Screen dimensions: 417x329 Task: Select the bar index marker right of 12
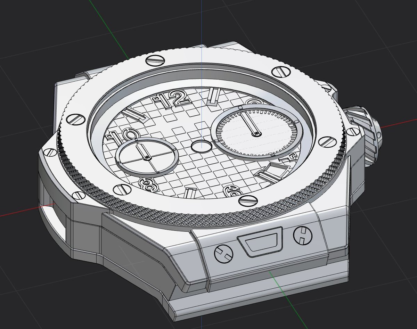(x=214, y=97)
